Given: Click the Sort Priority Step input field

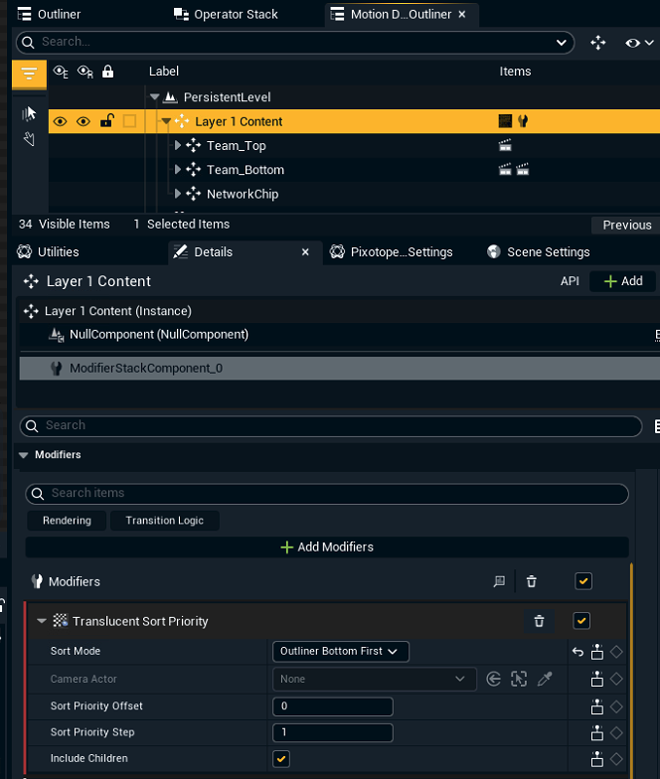Looking at the screenshot, I should (x=333, y=732).
